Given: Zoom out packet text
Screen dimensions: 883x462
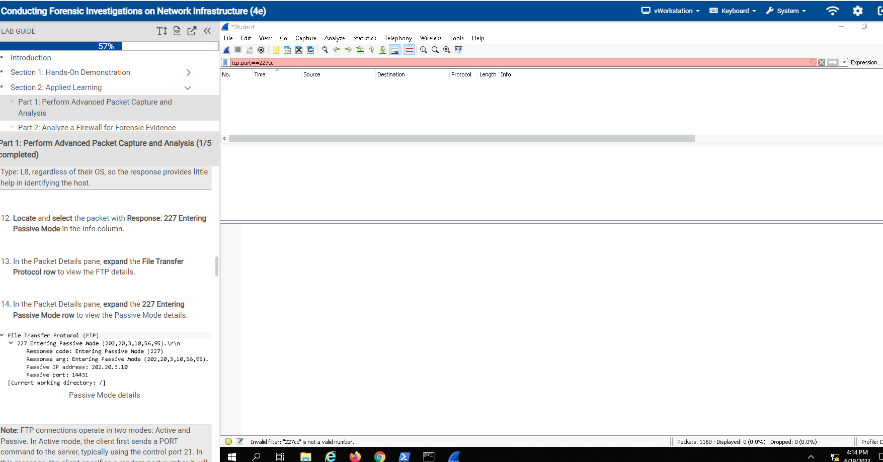Looking at the screenshot, I should (435, 50).
